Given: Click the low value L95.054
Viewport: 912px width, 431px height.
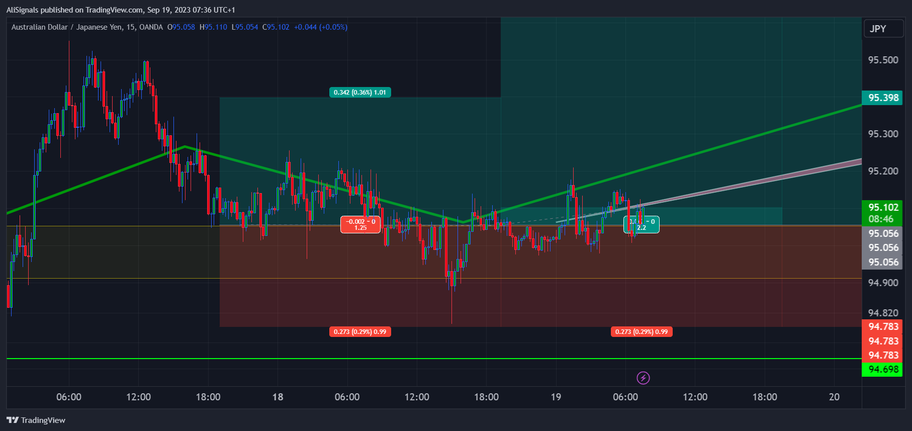Looking at the screenshot, I should pos(245,27).
